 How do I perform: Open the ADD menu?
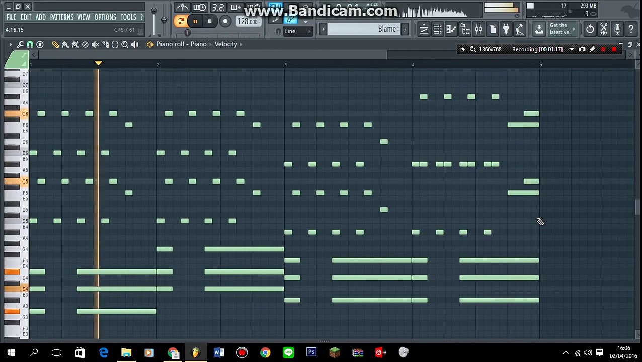[x=41, y=17]
